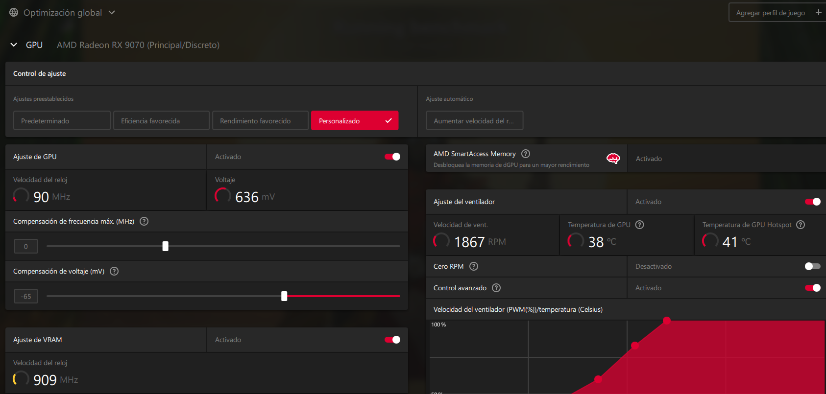Click the GPU temperature gauge showing 38 °C
Screen dimensions: 826x394
coord(576,241)
